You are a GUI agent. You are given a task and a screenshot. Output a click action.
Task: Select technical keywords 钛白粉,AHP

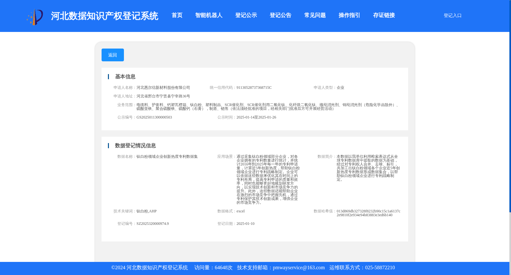tap(147, 211)
